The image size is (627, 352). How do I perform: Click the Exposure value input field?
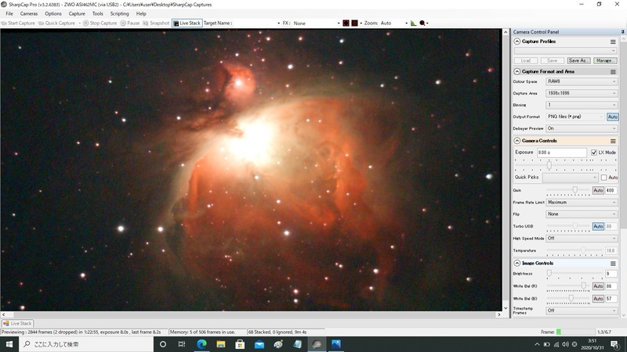pyautogui.click(x=561, y=153)
